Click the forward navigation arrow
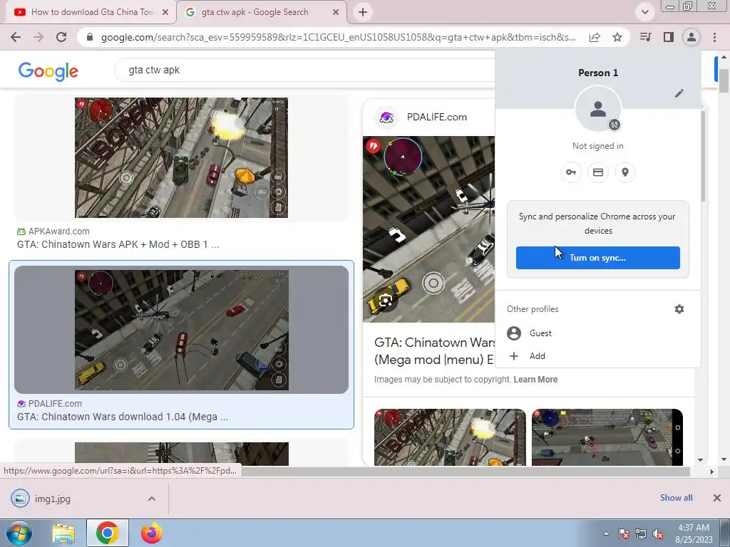The image size is (730, 547). tap(38, 37)
